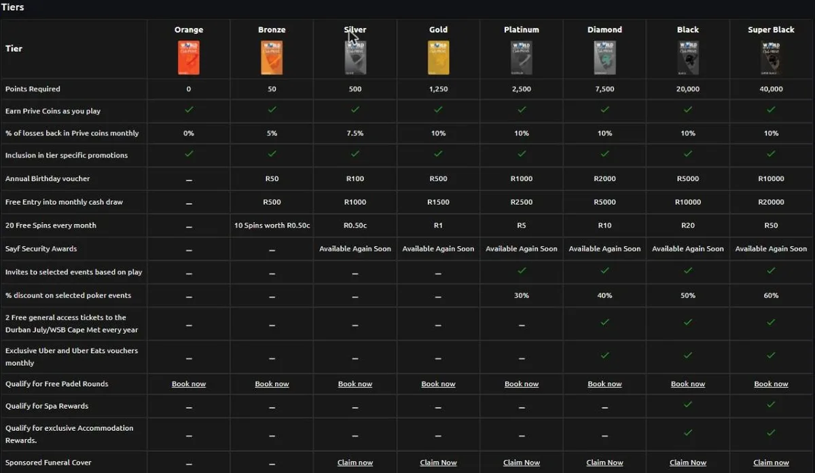Click the Super Black tier card image
Viewport: 815px width, 473px height.
coord(771,58)
